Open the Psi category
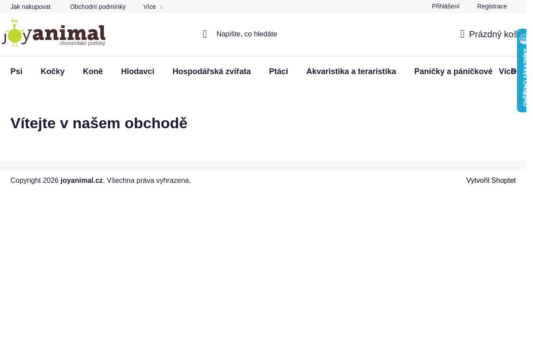The image size is (533, 355). 16,71
